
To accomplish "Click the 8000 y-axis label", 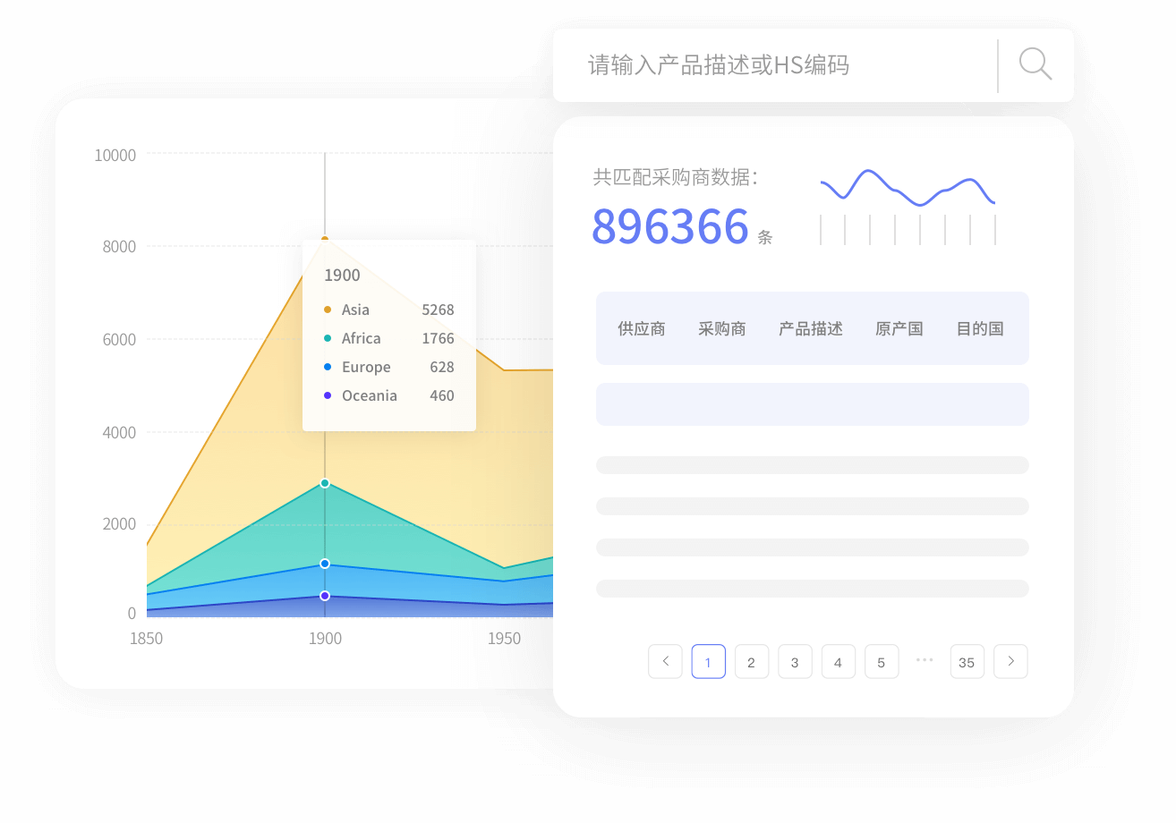I will pyautogui.click(x=119, y=247).
